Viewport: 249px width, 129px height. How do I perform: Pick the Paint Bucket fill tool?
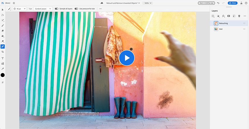click(3, 36)
